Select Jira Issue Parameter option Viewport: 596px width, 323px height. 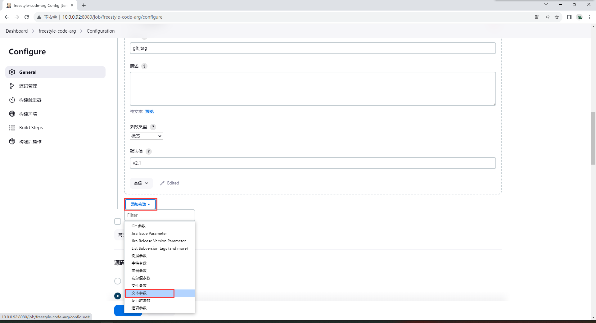click(x=160, y=234)
